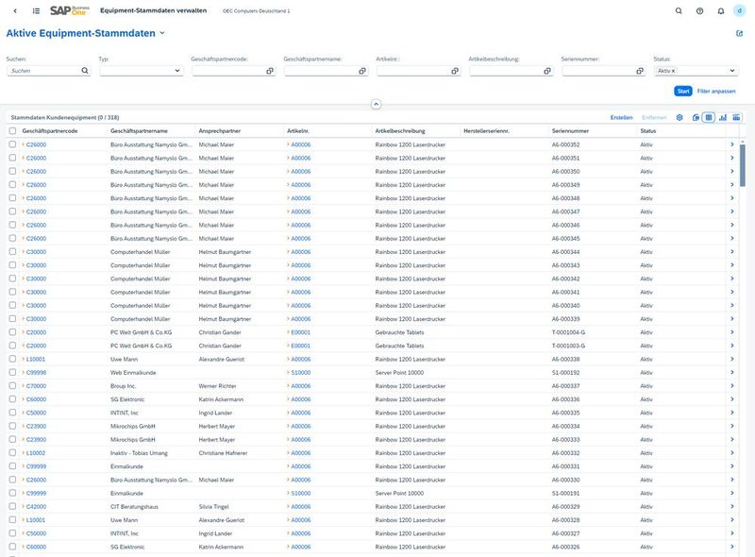755x557 pixels.
Task: Click the share/export icon at top right
Action: pos(739,33)
